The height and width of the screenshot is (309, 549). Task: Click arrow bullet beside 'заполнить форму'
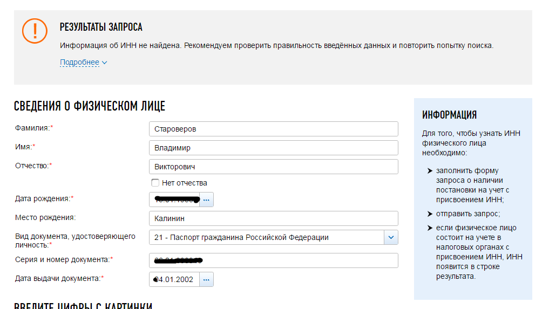coord(430,171)
